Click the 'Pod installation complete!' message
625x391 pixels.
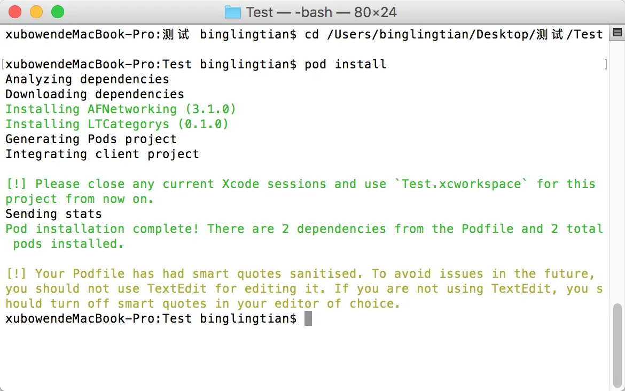pos(102,229)
